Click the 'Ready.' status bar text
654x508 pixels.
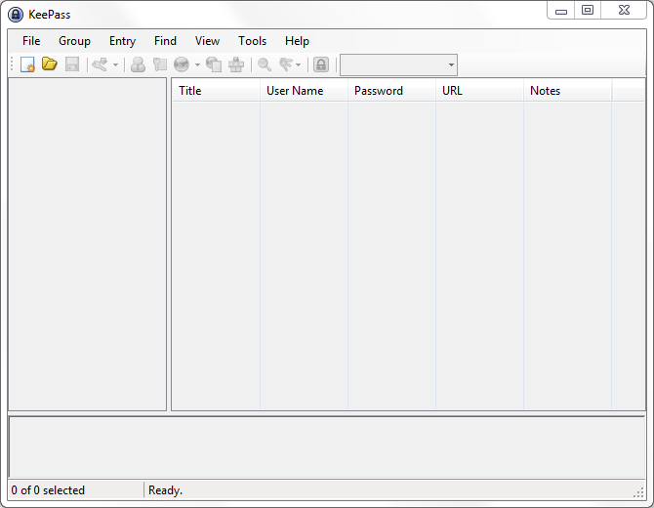click(166, 490)
